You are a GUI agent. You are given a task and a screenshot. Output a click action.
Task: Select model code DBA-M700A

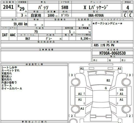coord(96,15)
